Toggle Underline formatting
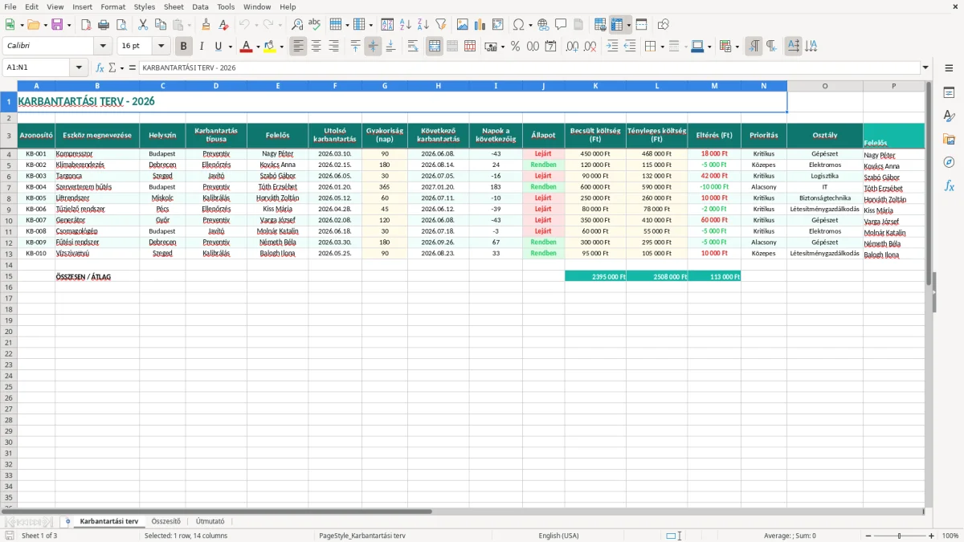The image size is (964, 542). coord(219,47)
